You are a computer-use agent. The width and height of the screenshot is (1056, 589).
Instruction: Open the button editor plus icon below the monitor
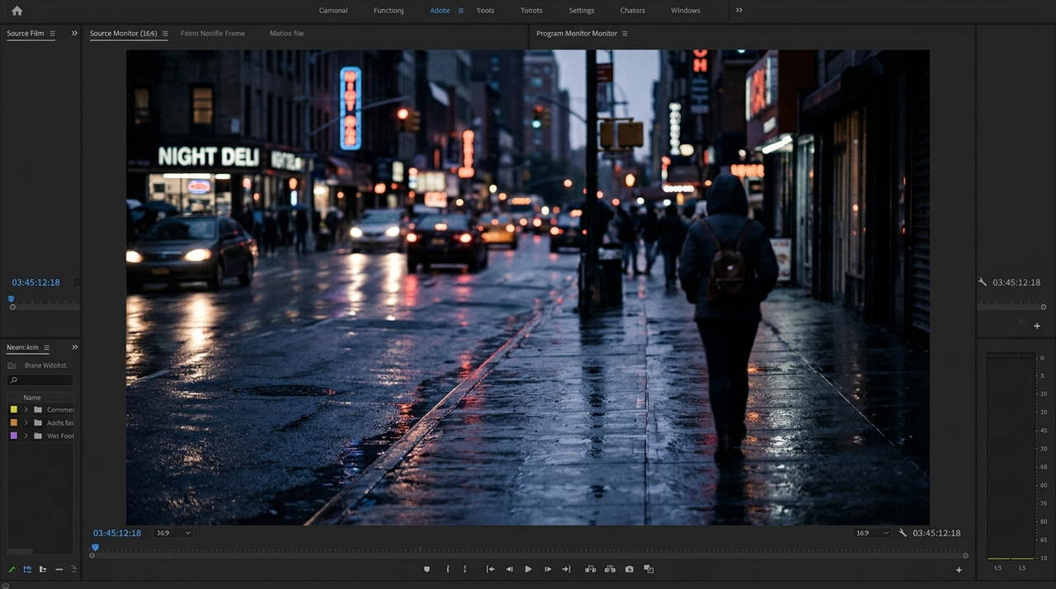(x=959, y=570)
